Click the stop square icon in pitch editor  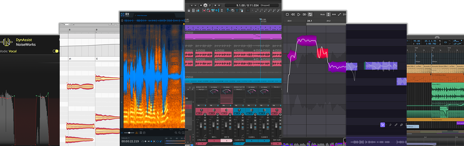click(287, 14)
